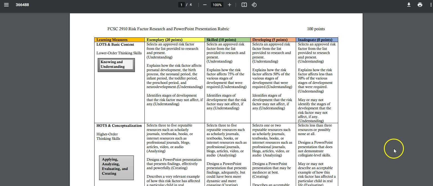Rotate the page counterclockwise
This screenshot has width=433, height=186.
[254, 5]
